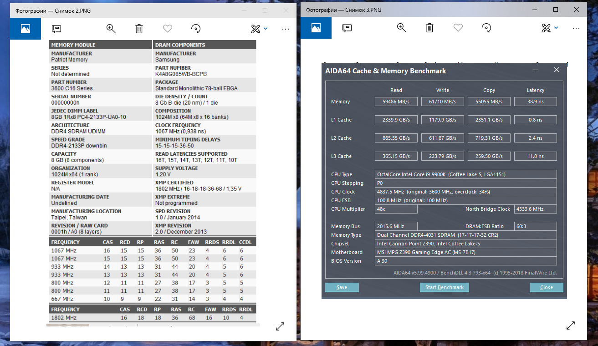This screenshot has width=598, height=346.
Task: Click Memory Type field Dual Channel DDR4-4031
Action: 466,235
